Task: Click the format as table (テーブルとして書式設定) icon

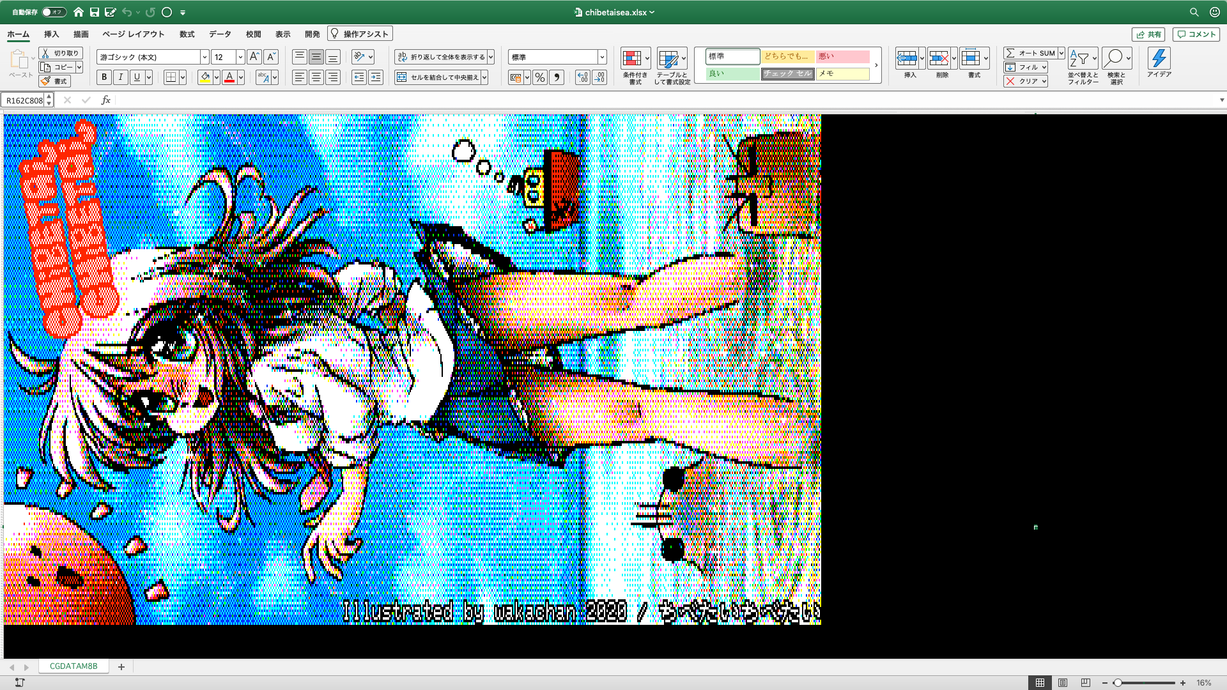Action: point(668,59)
